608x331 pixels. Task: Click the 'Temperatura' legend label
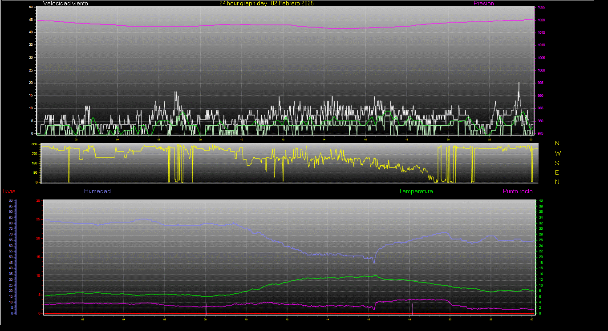click(x=416, y=191)
